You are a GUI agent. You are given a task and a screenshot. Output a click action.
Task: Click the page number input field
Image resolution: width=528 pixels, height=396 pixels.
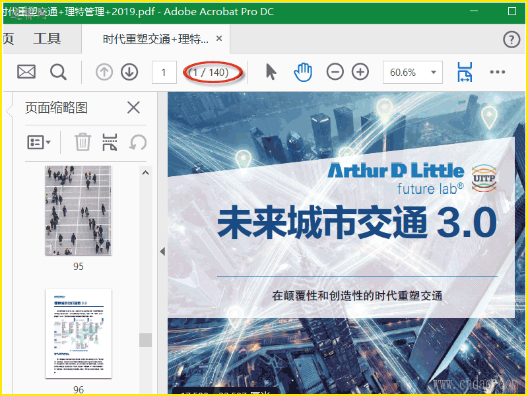pos(164,72)
